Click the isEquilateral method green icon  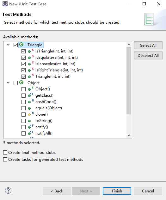pos(29,58)
